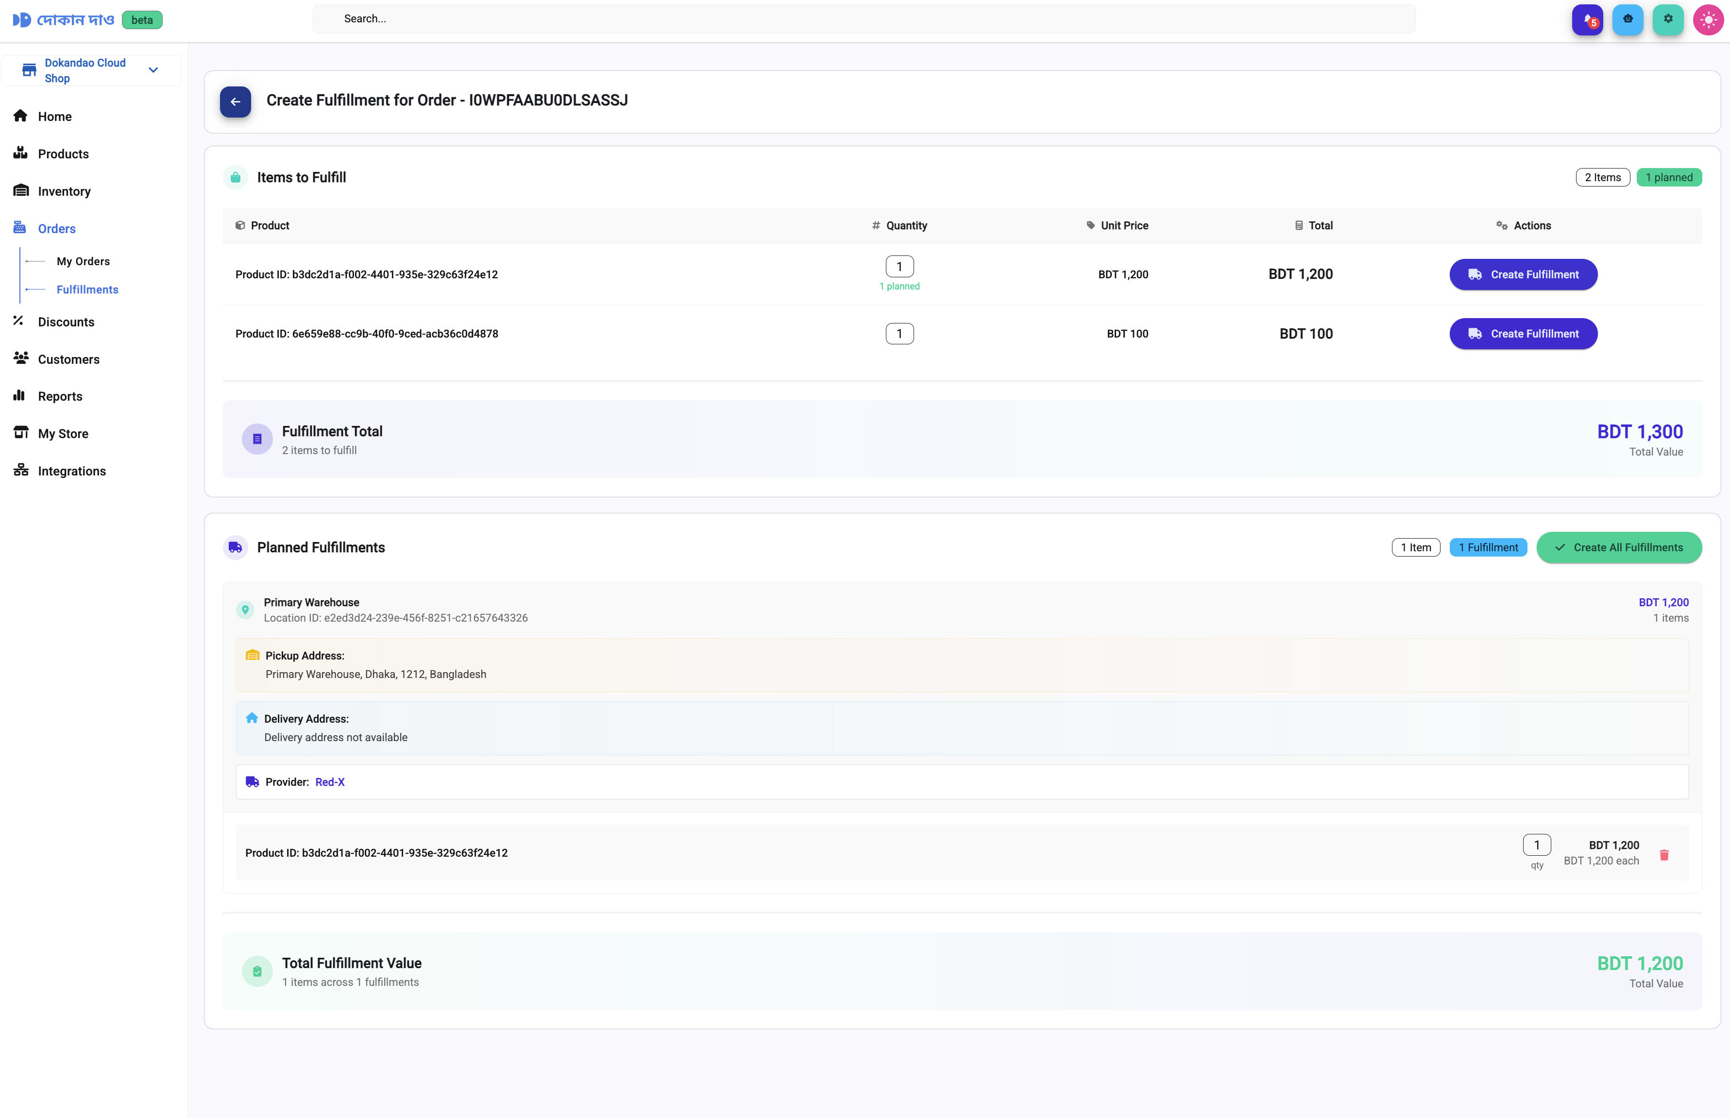Image resolution: width=1730 pixels, height=1118 pixels.
Task: Select Fulfillments submenu item
Action: (x=87, y=289)
